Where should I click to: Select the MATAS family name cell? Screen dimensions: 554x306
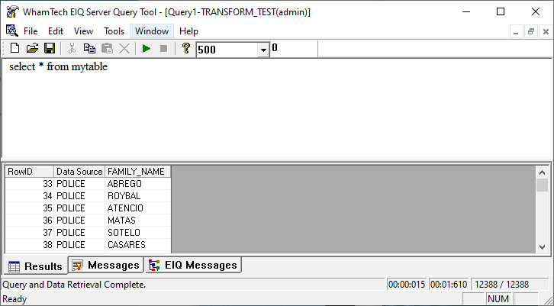click(138, 220)
